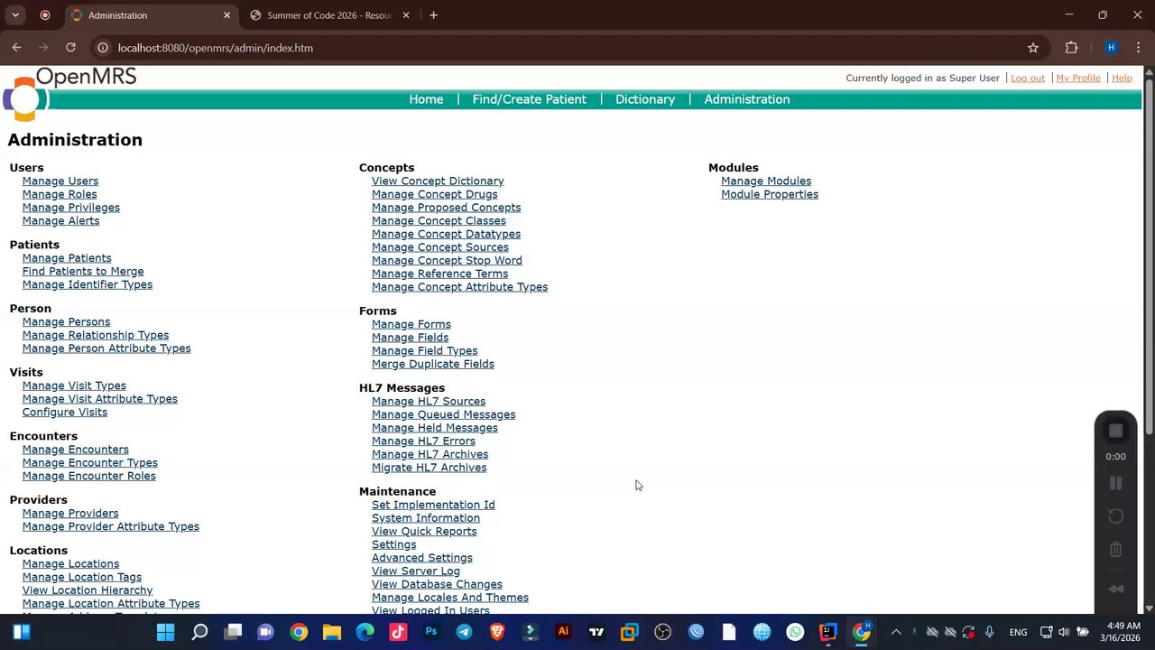Open a new browser tab with plus

point(433,15)
